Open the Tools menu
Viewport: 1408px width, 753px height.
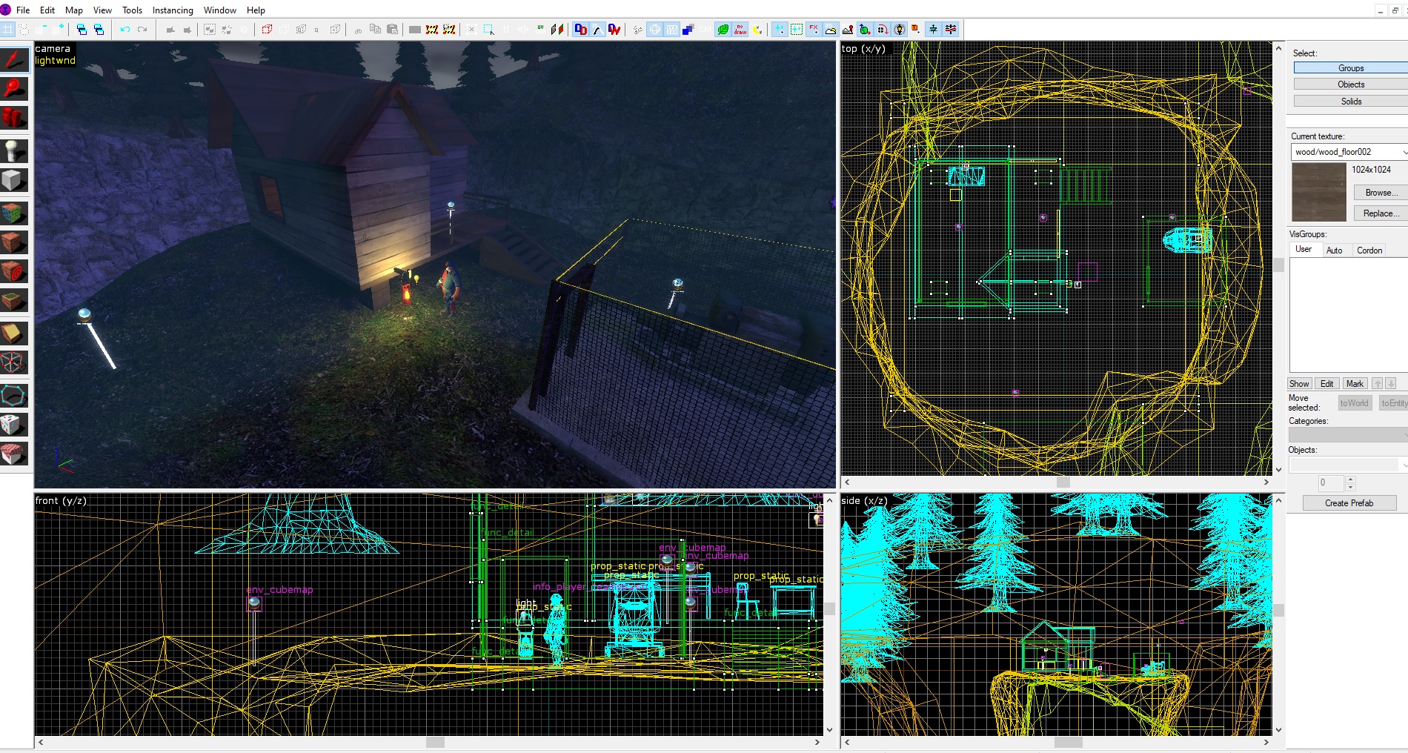pos(132,10)
